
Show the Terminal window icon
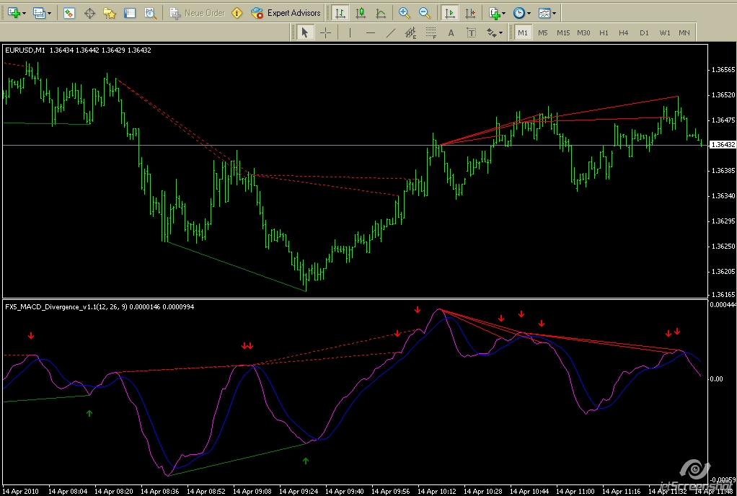coord(130,13)
